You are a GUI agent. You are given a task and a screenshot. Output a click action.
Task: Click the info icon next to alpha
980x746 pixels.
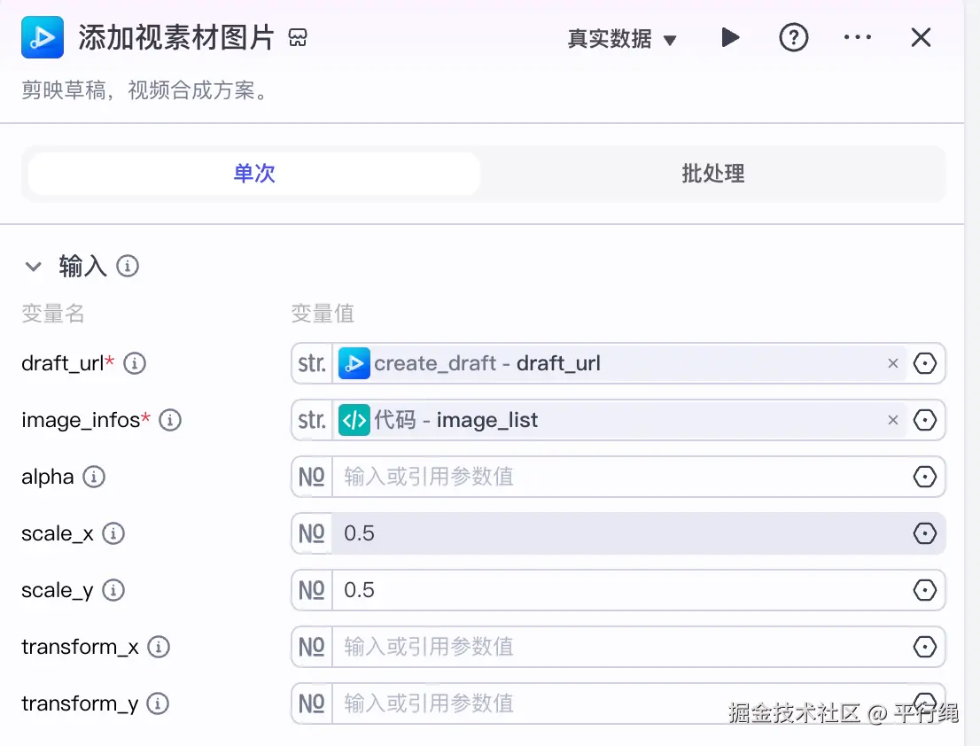click(x=94, y=477)
